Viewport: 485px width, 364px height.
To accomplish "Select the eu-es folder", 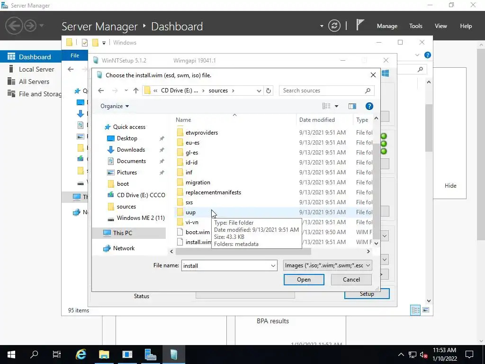I will [x=192, y=143].
